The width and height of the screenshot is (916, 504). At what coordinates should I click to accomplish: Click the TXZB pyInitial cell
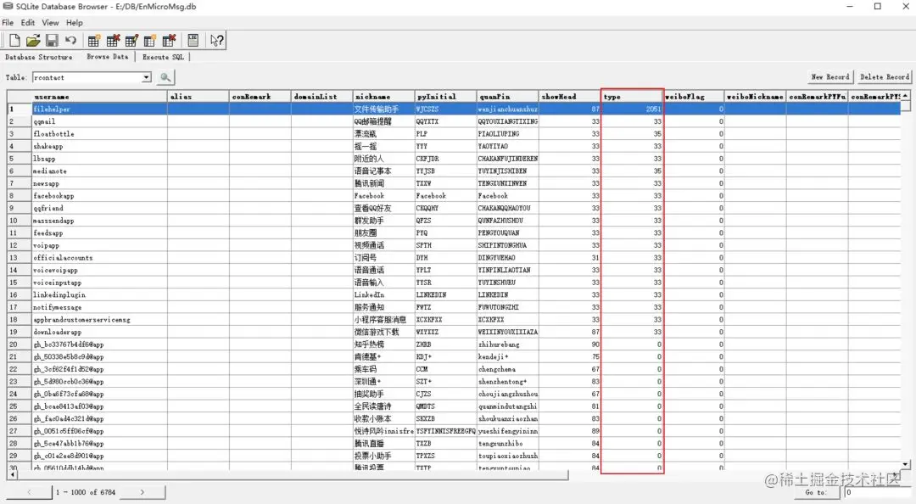coord(446,443)
